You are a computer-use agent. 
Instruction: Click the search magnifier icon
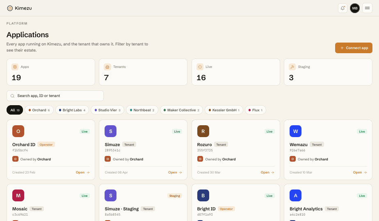tap(12, 96)
